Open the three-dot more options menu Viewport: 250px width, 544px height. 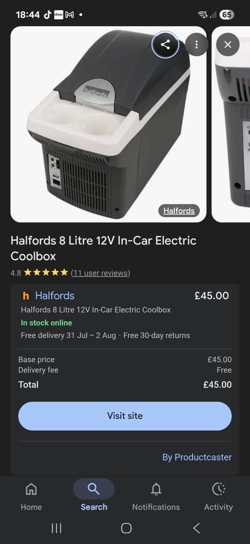click(197, 45)
